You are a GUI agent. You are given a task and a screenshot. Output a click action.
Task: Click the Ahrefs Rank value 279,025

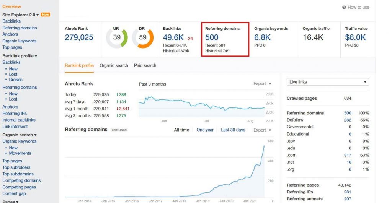79,37
